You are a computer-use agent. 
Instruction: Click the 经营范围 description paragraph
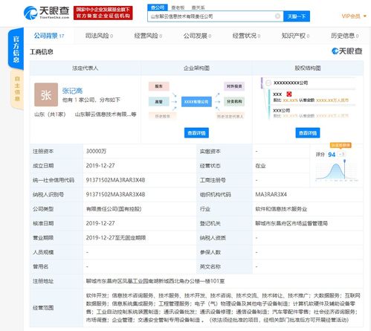click(223, 308)
